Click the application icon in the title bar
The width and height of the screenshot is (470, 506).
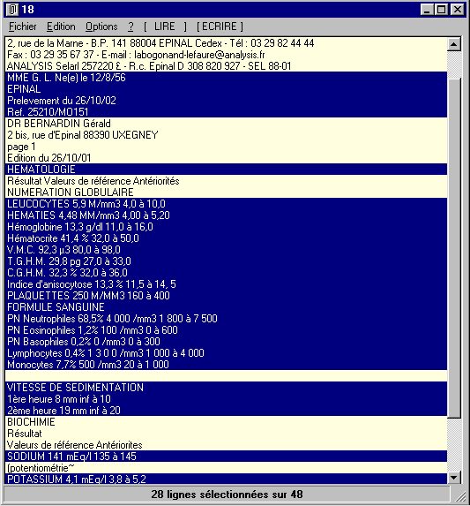[12, 10]
